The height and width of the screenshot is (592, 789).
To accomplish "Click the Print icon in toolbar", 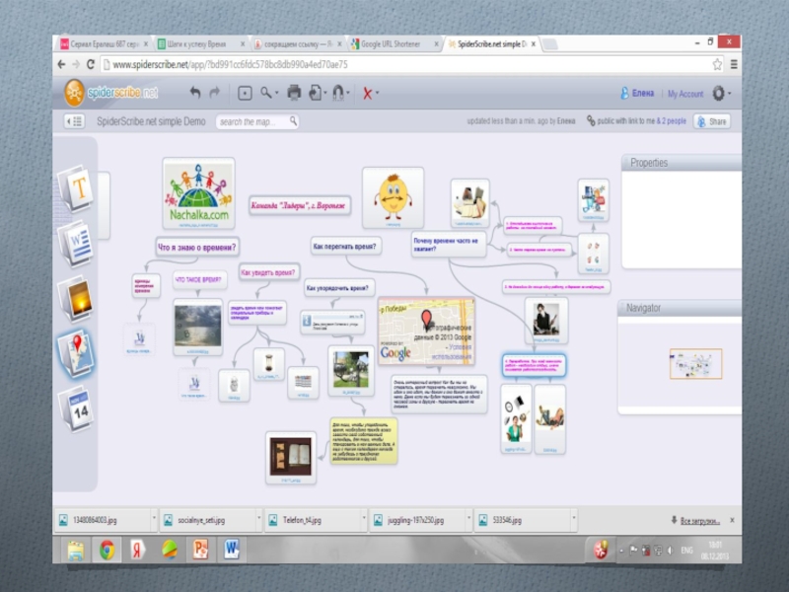I will point(293,93).
